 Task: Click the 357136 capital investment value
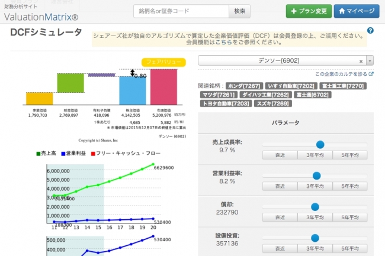(227, 244)
